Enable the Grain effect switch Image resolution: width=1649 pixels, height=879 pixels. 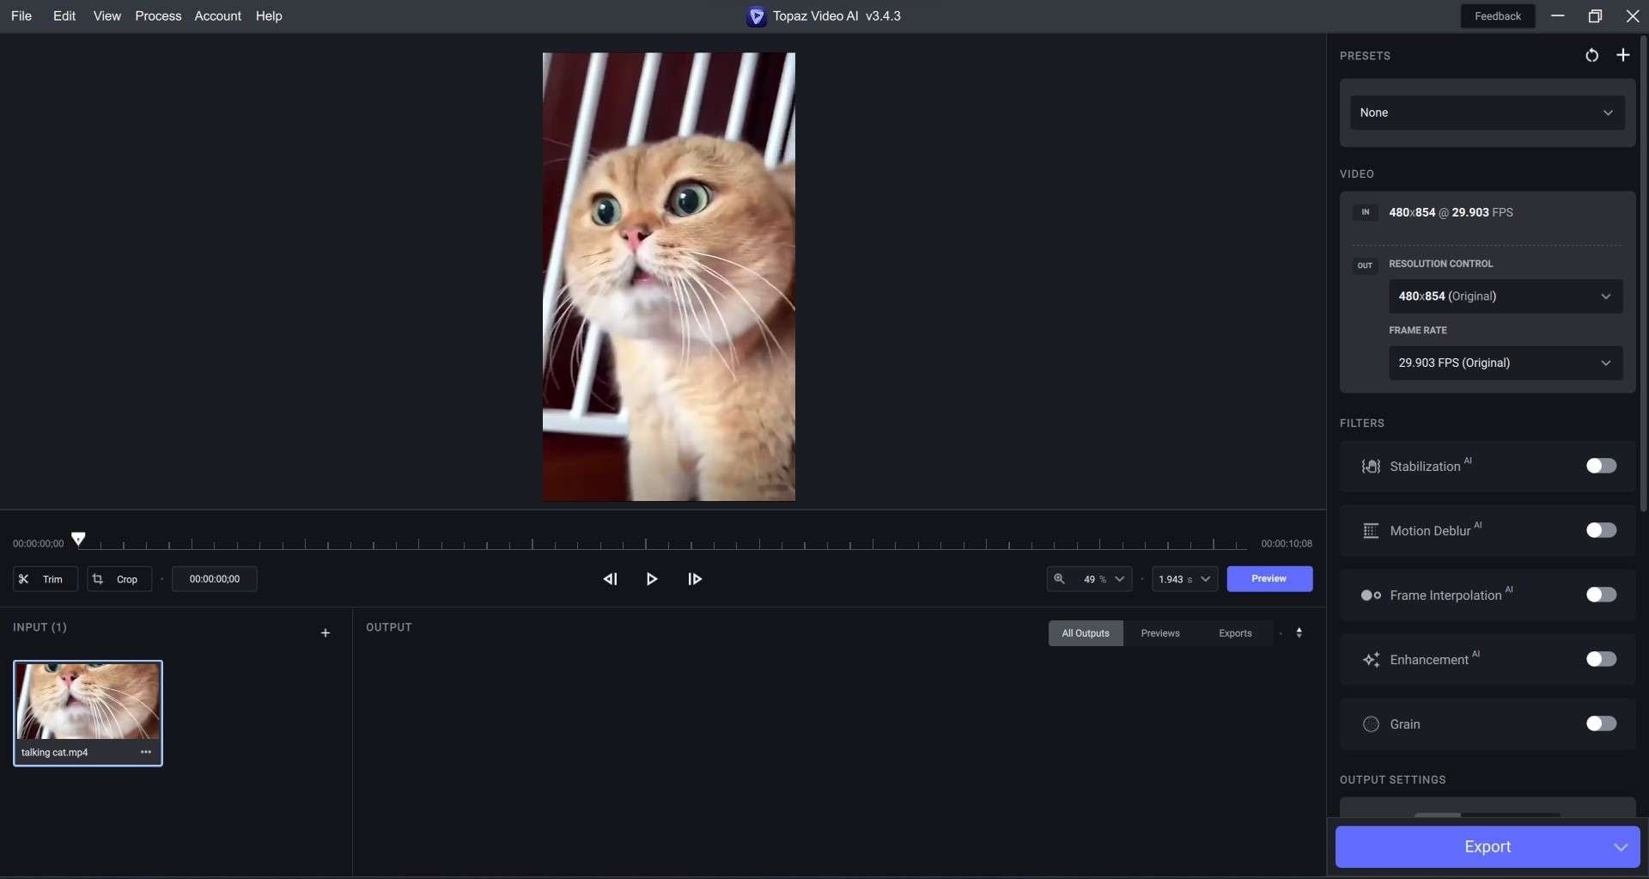point(1601,723)
